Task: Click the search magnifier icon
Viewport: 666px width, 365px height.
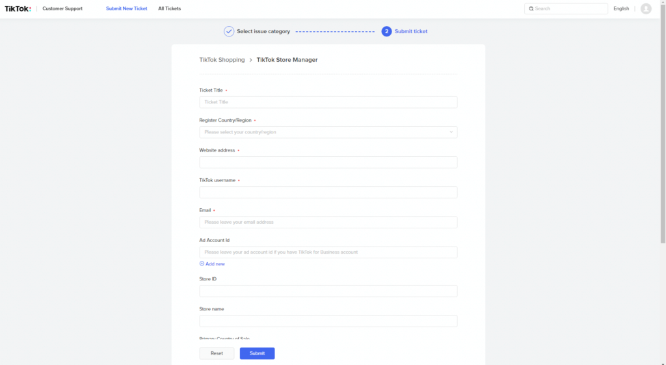Action: tap(531, 8)
